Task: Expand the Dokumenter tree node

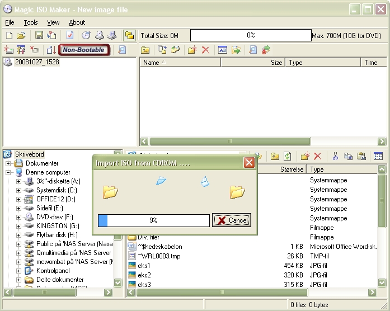Action: pos(8,163)
